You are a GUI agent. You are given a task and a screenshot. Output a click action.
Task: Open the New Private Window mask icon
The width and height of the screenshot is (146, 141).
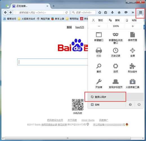tap(116, 34)
